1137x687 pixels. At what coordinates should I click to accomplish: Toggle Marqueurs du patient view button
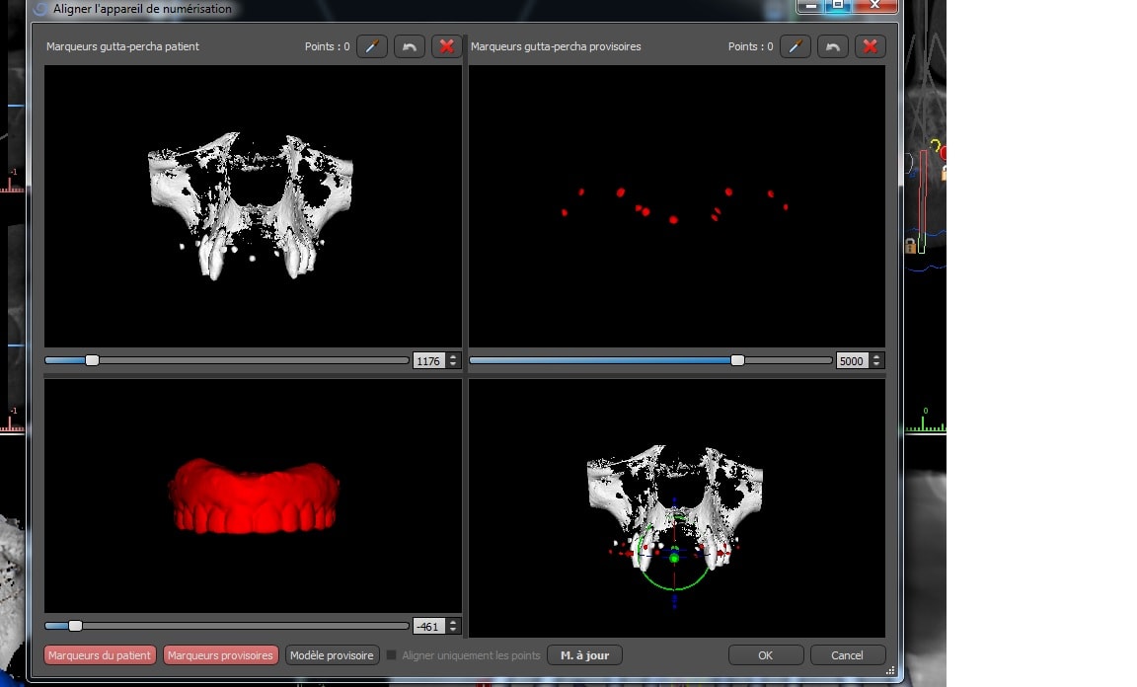[100, 655]
